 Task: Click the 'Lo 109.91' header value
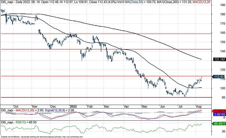pyautogui.click(x=81, y=2)
